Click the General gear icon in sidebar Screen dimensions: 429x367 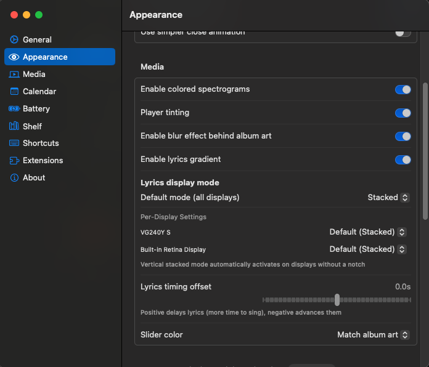[x=14, y=39]
